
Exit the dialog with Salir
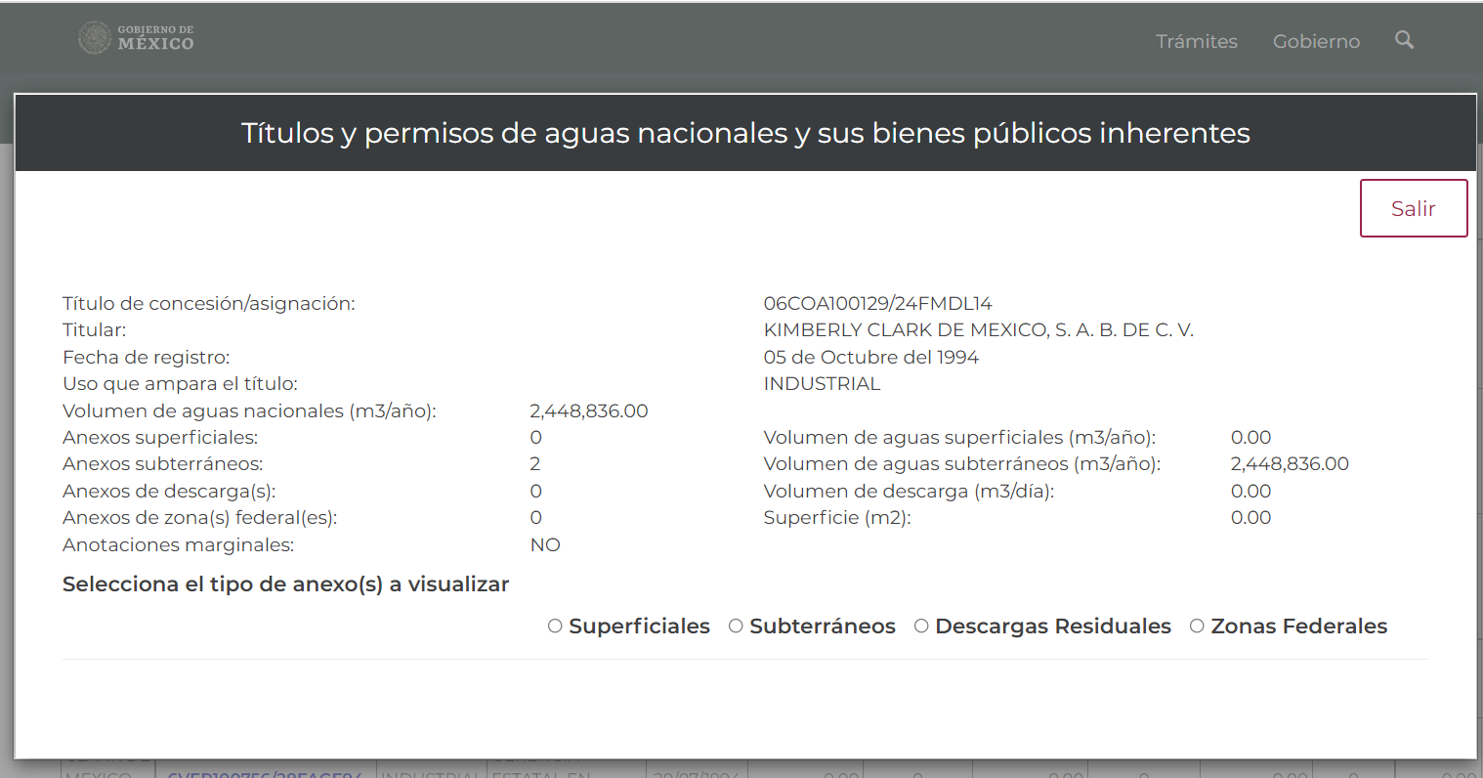(x=1413, y=208)
